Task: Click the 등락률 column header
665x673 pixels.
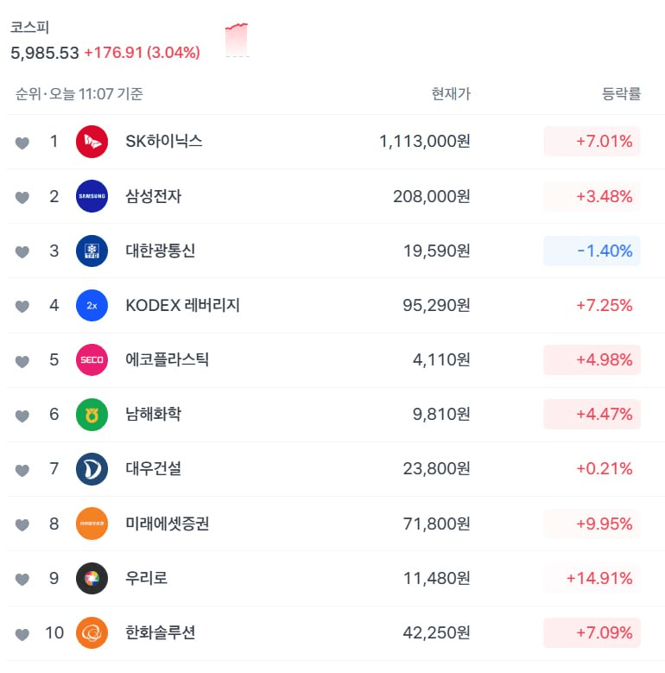Action: (x=621, y=94)
